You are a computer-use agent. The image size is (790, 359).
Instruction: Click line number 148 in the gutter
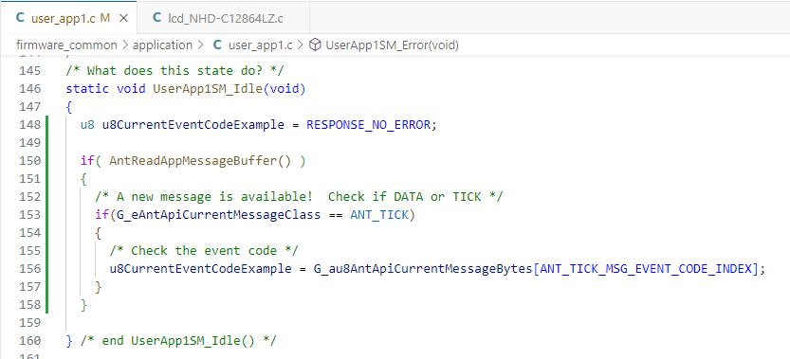point(29,125)
